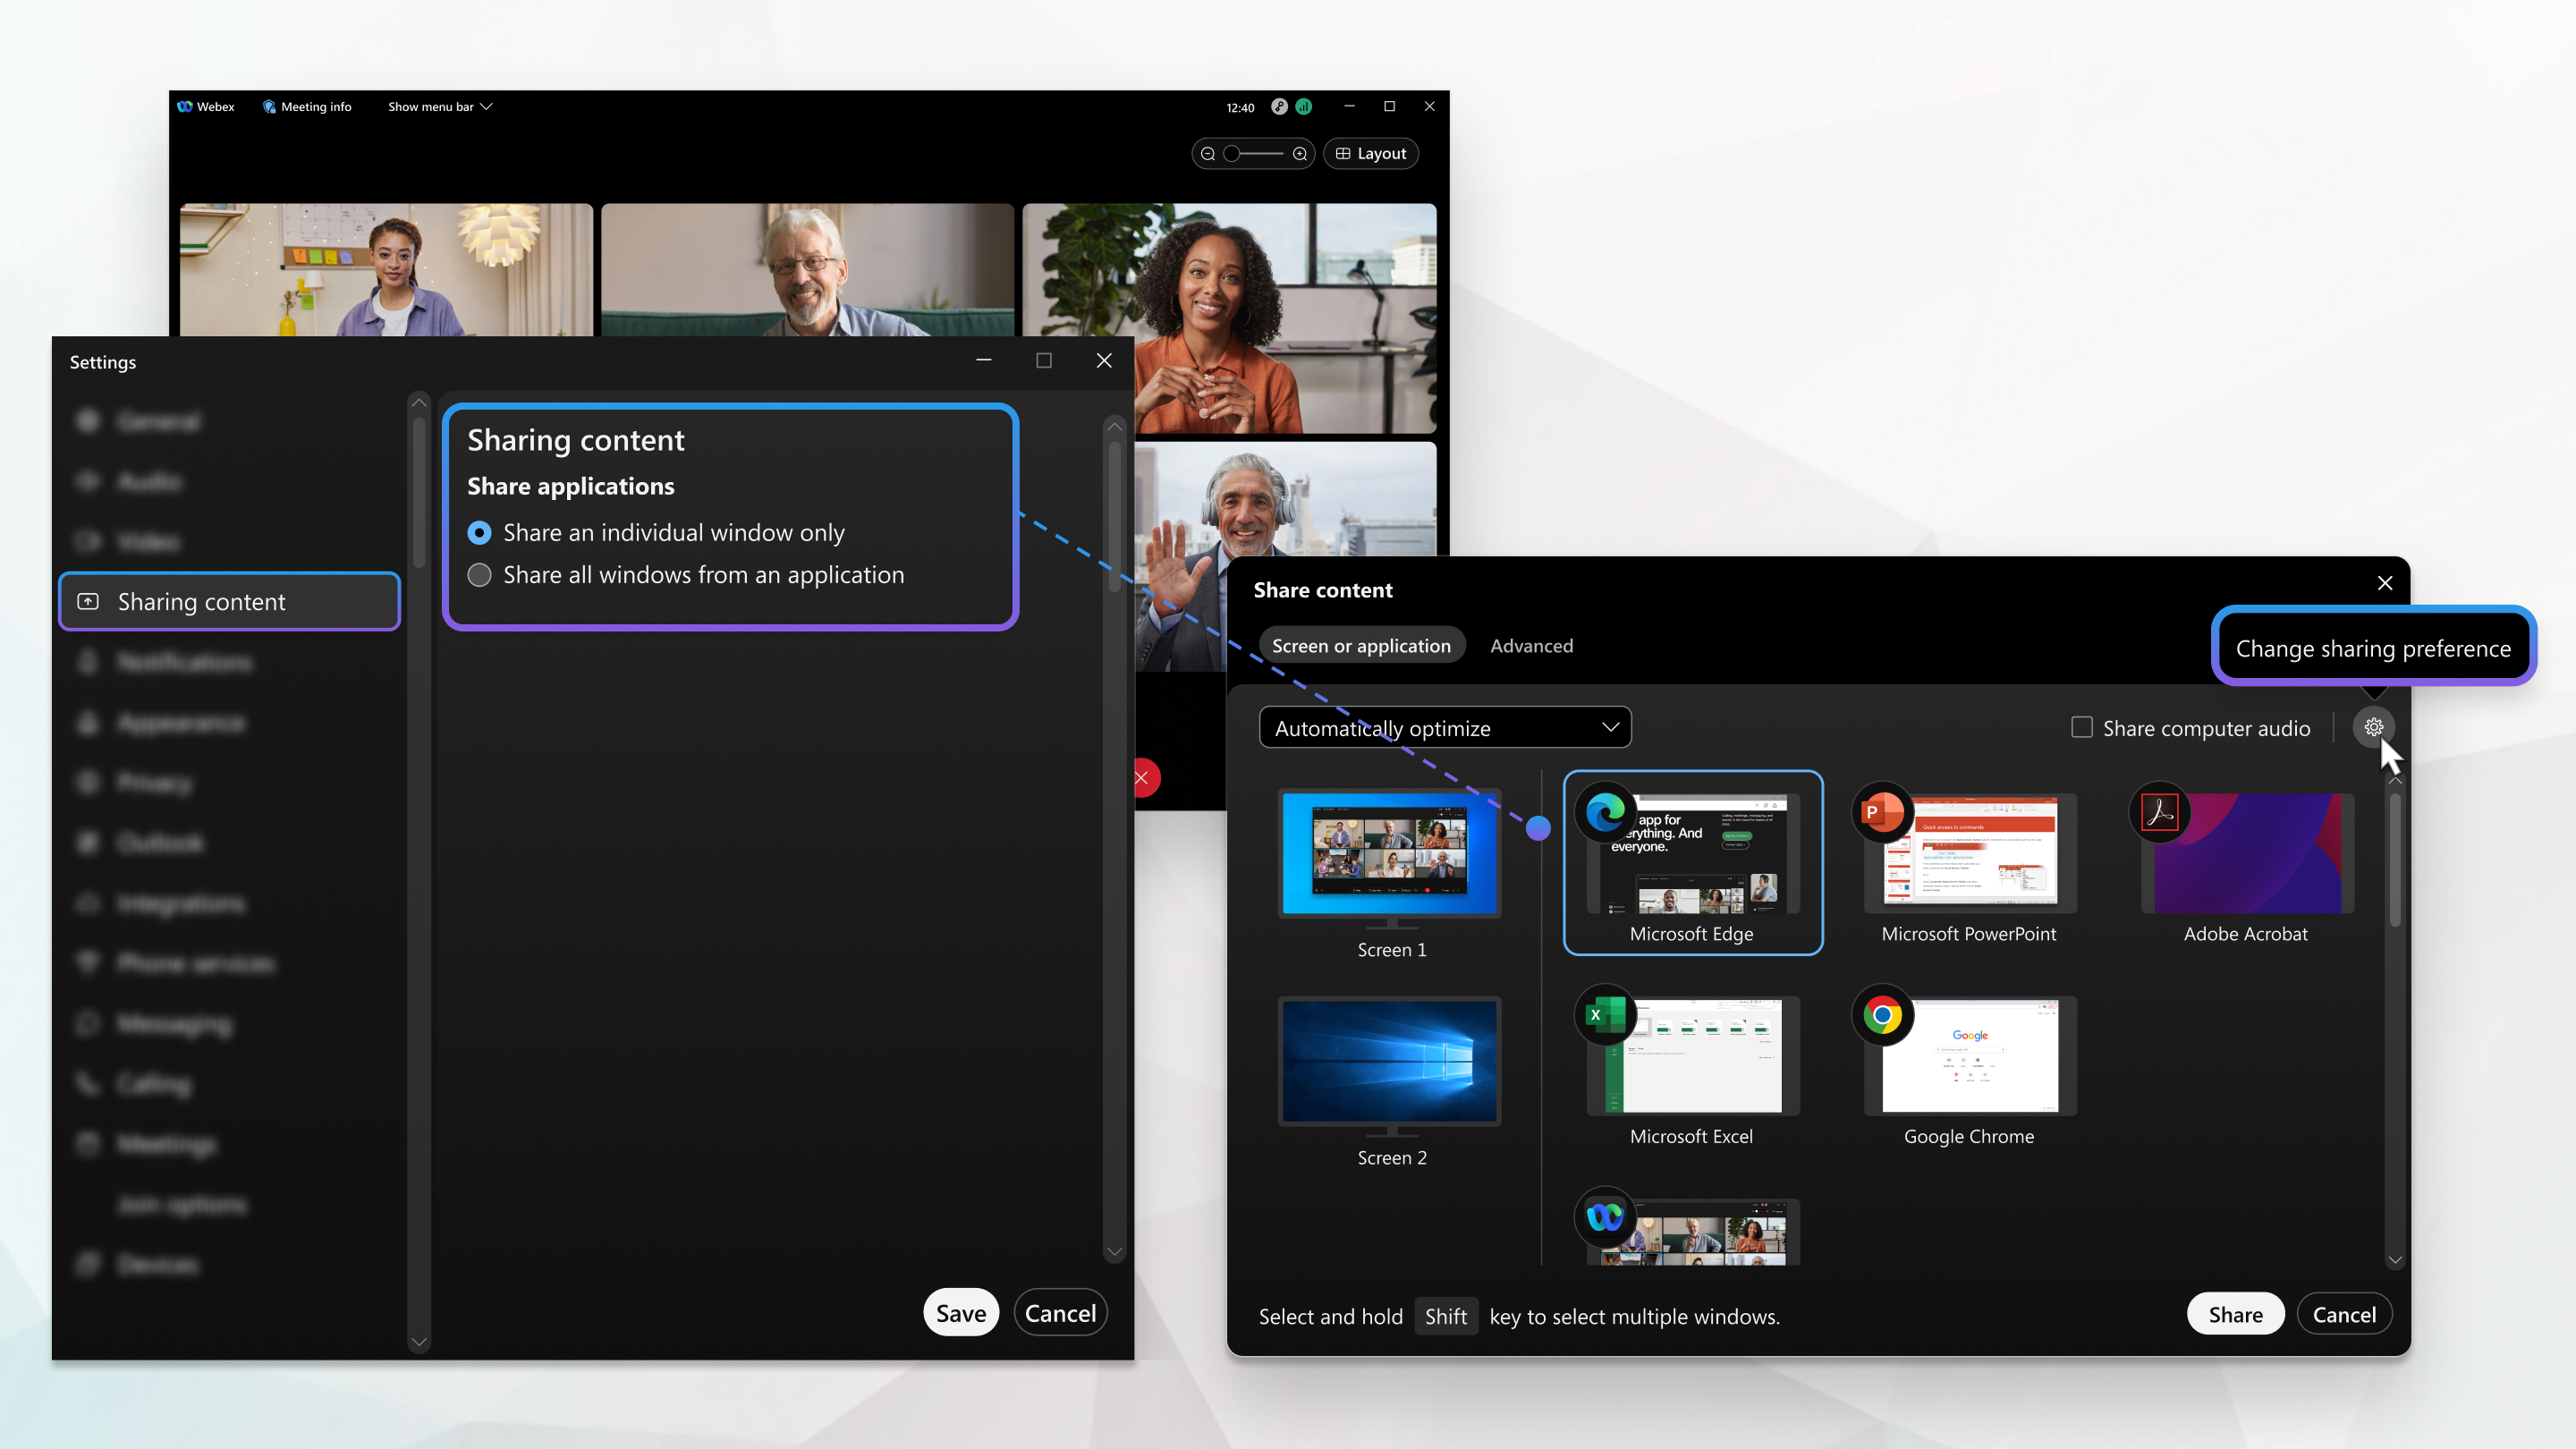Select Google Chrome to share
Image resolution: width=2576 pixels, height=1449 pixels.
(x=1968, y=1063)
